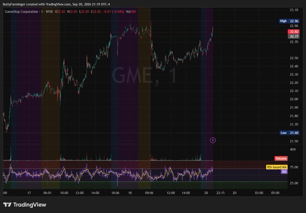
Task: Click the 21.50 price axis value
Action: tap(294, 141)
